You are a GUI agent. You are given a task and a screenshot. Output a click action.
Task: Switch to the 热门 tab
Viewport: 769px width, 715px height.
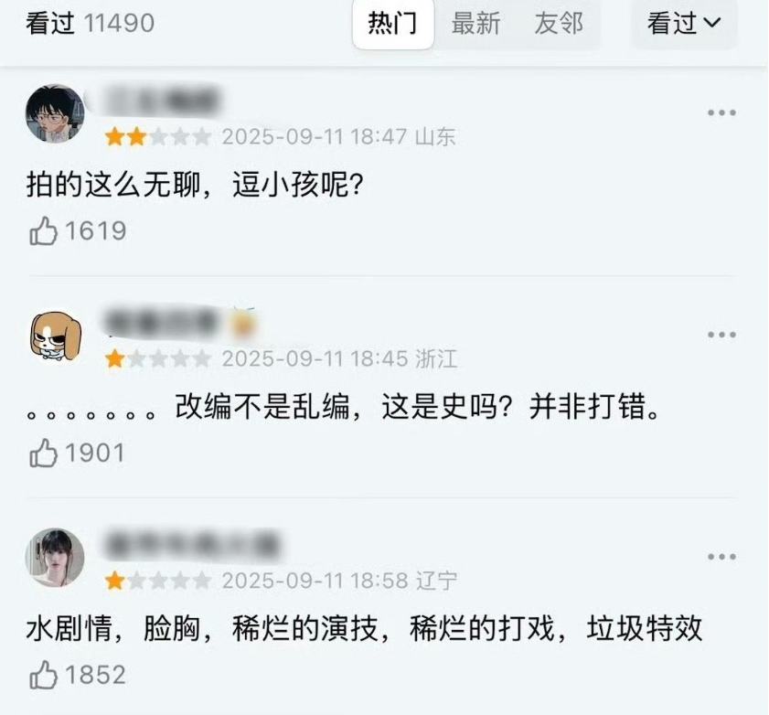[x=393, y=24]
